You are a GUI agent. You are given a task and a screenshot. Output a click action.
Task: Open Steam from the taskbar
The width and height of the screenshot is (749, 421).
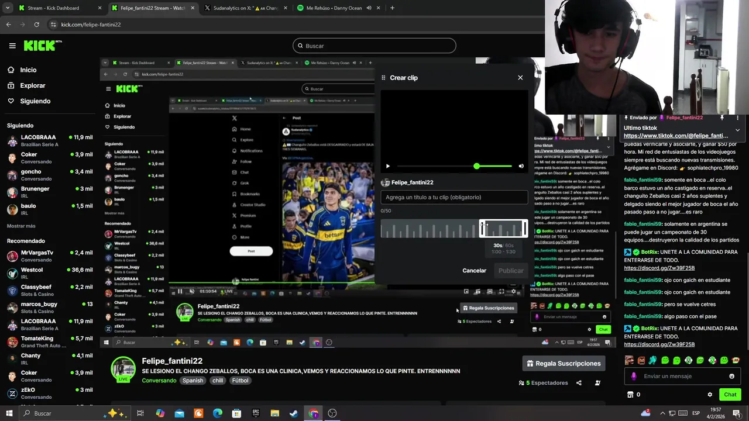pos(294,413)
